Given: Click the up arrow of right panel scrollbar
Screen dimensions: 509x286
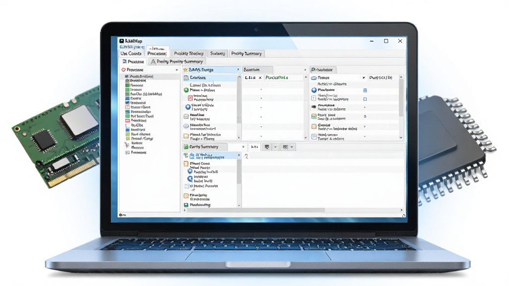Looking at the screenshot, I should click(401, 77).
